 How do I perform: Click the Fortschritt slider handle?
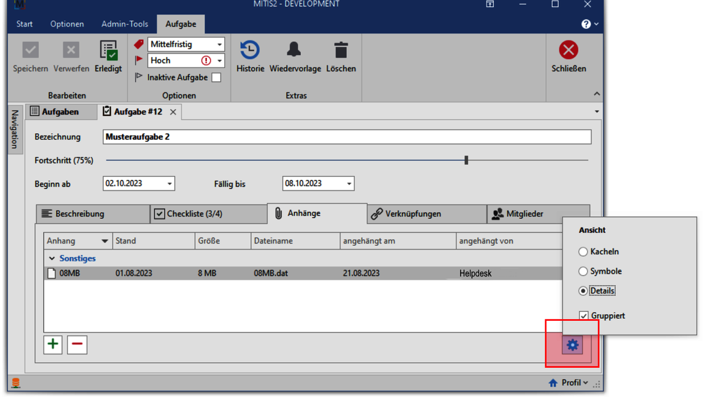click(466, 160)
